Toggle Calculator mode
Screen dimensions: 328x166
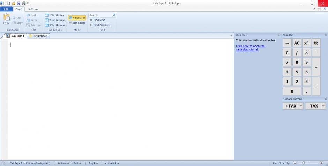77,18
